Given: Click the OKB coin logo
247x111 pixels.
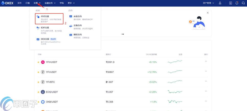Looking at the screenshot, I should [x=43, y=102].
